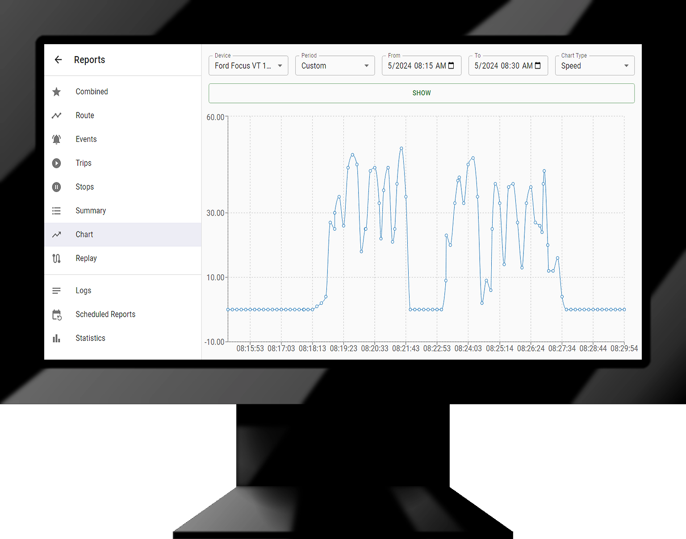Select the Chart menu entry
This screenshot has width=686, height=539.
(84, 235)
